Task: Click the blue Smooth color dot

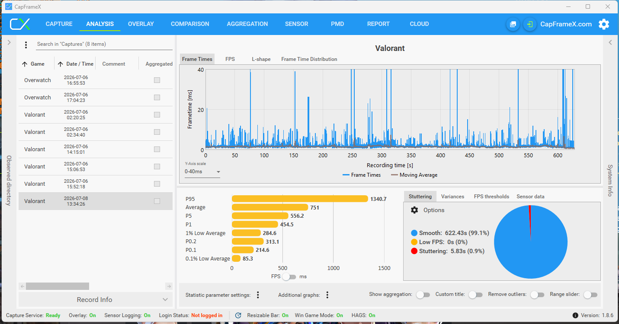Action: coord(414,233)
